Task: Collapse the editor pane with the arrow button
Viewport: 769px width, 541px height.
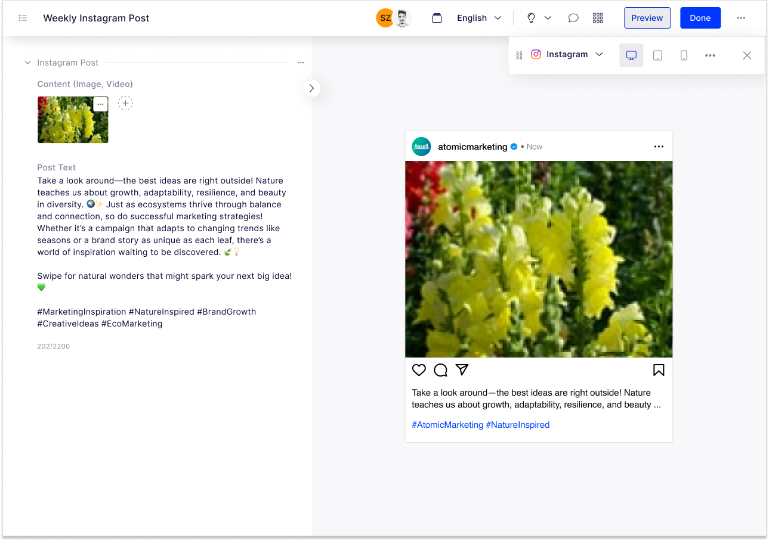Action: tap(311, 88)
